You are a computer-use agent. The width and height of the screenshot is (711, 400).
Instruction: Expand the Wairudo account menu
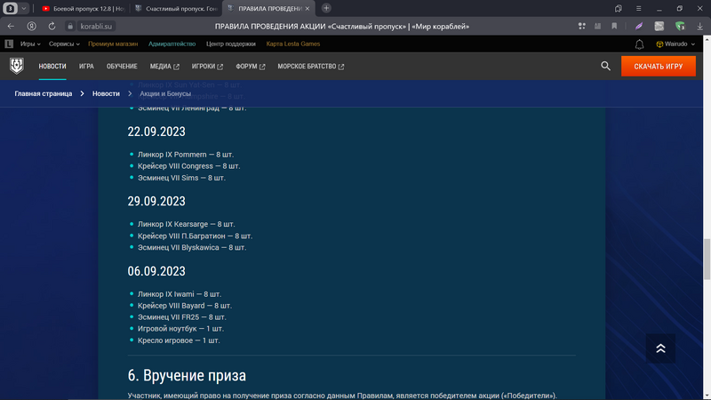675,44
